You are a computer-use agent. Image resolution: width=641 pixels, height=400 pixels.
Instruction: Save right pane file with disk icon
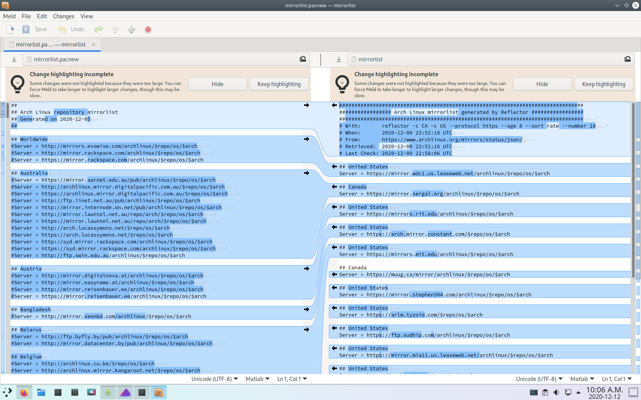click(x=628, y=59)
